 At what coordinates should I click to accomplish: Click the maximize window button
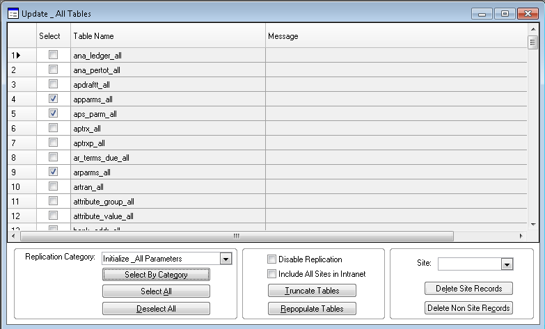click(505, 13)
